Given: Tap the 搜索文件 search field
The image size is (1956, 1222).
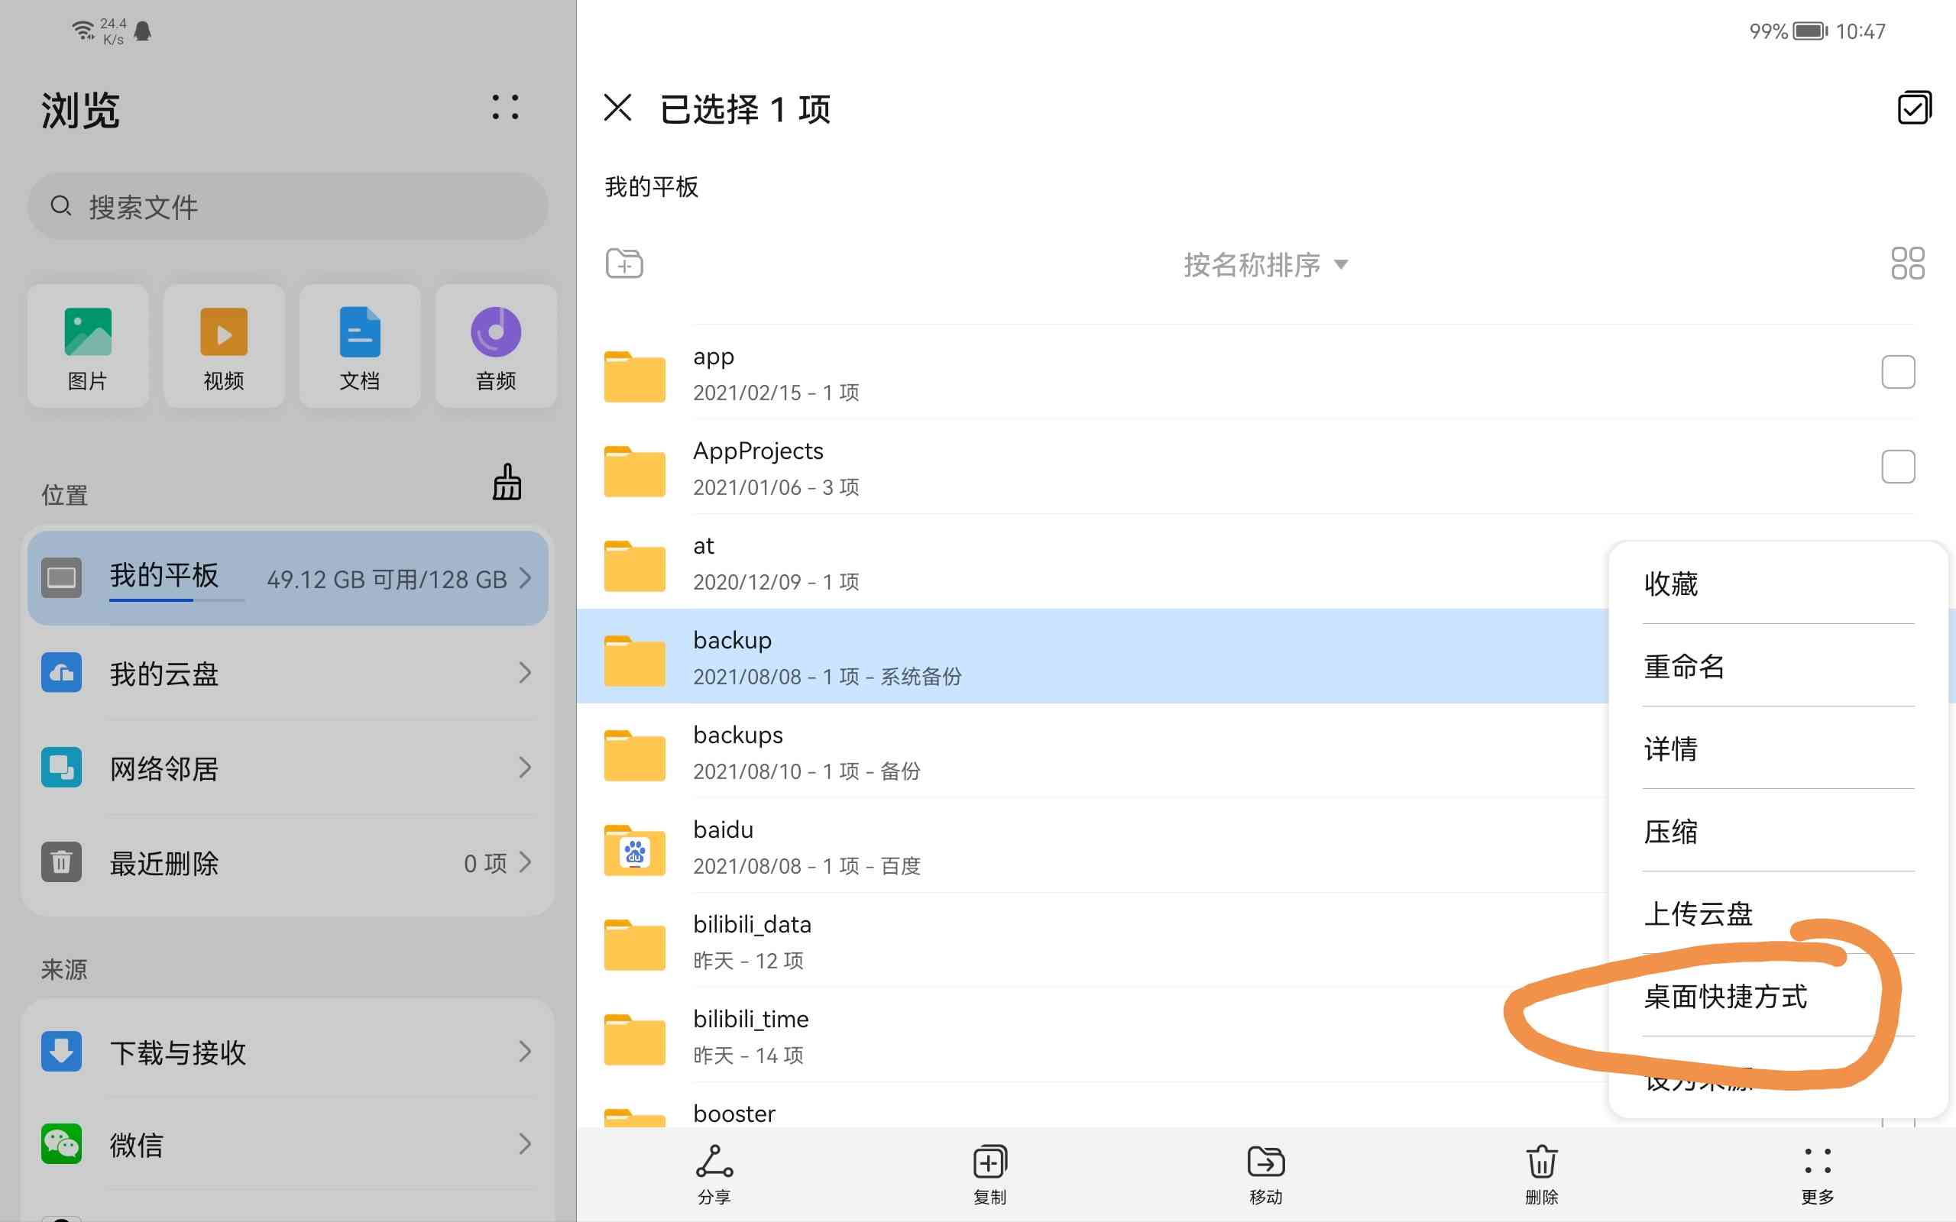Looking at the screenshot, I should tap(288, 206).
